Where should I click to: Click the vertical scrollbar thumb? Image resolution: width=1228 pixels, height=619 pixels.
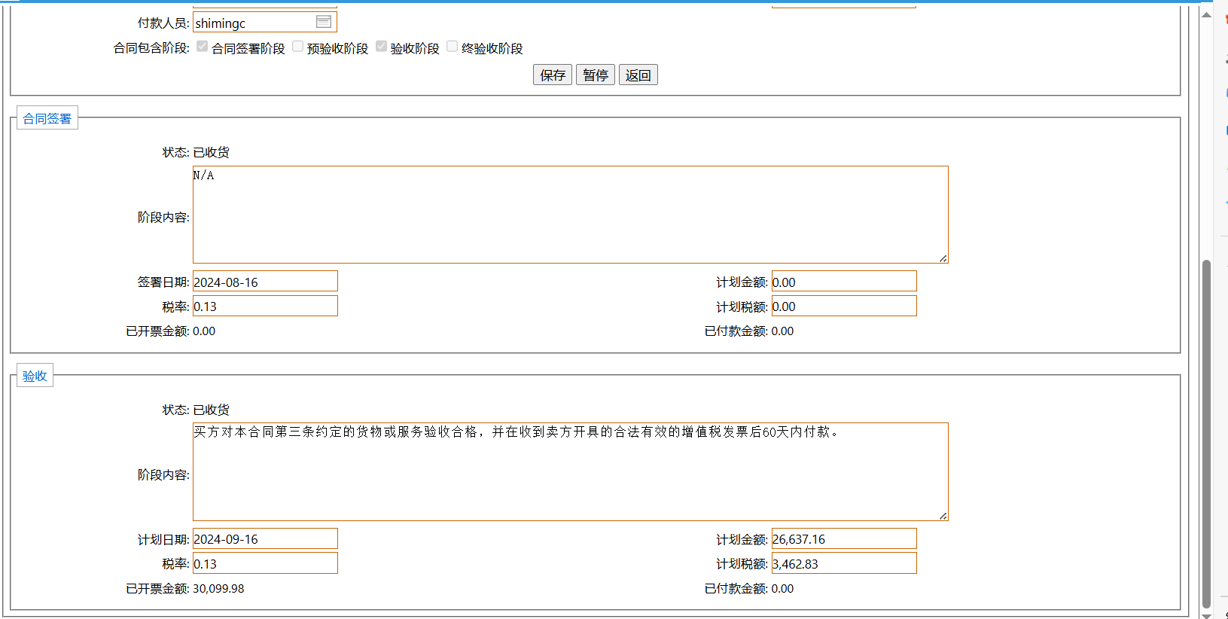(1206, 433)
